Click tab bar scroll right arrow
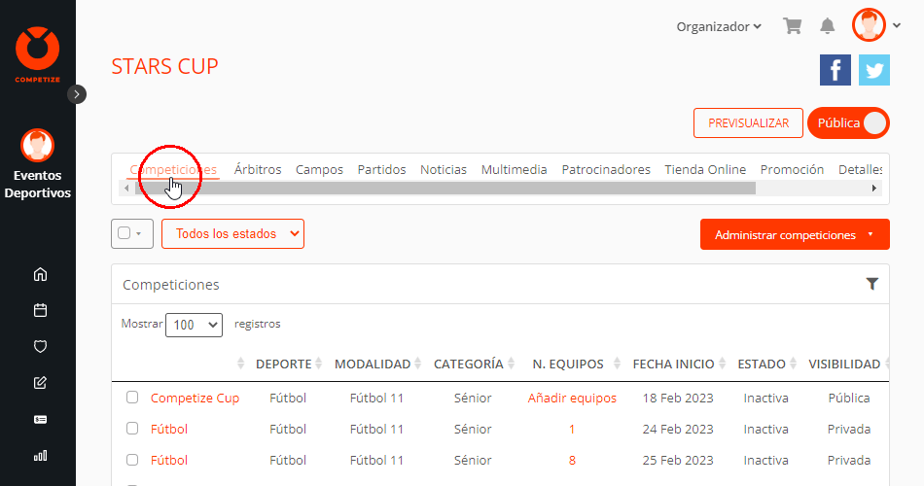Screen dimensions: 924x486 (x=874, y=189)
